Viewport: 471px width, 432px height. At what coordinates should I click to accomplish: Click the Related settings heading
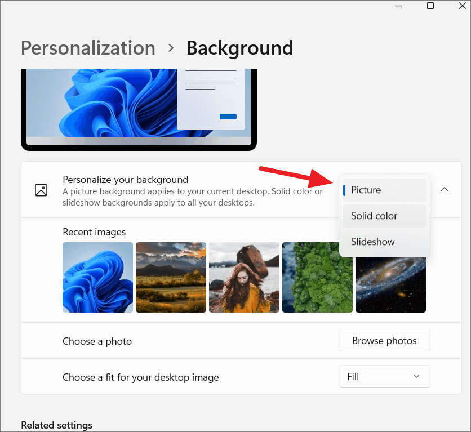pos(56,425)
